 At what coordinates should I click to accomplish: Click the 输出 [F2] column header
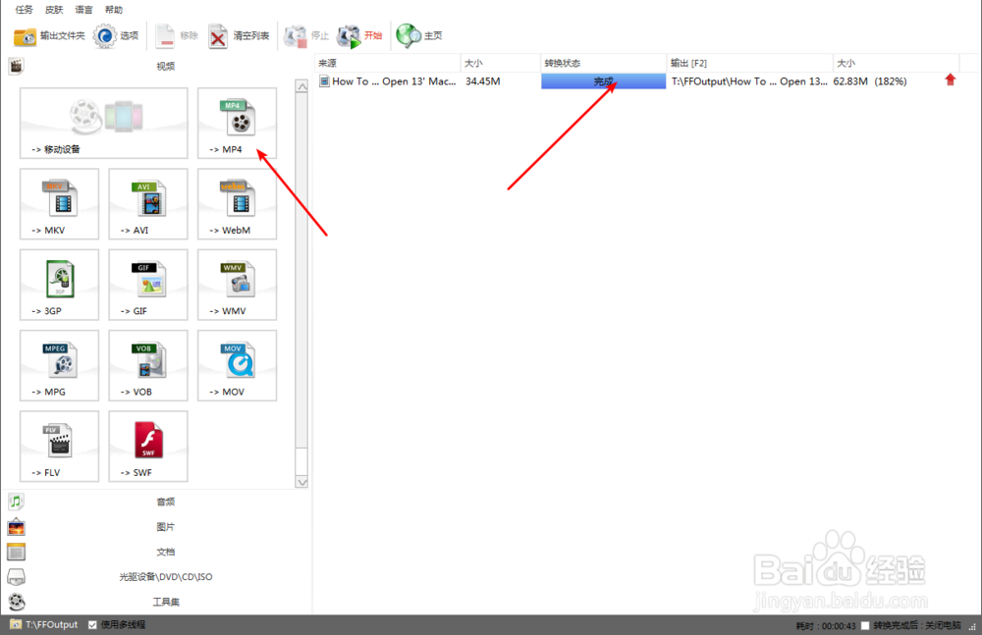(x=749, y=63)
